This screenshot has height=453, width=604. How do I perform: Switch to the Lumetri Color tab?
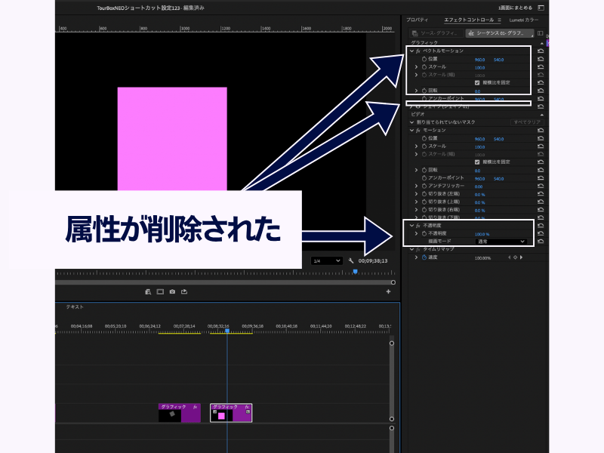coord(522,20)
